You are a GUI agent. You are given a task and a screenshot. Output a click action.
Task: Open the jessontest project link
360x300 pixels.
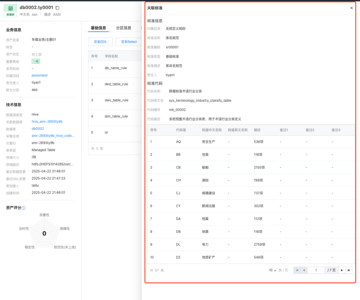click(x=40, y=75)
